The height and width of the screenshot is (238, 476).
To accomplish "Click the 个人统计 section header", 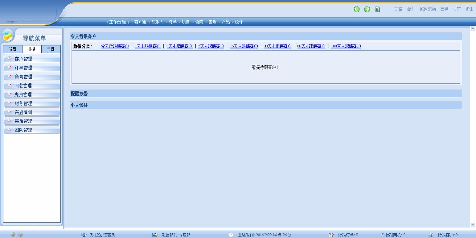I will [266, 105].
